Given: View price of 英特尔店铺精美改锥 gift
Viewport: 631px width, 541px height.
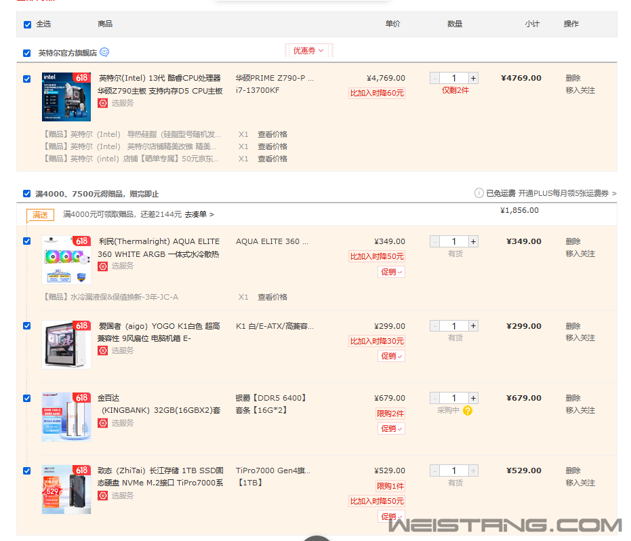Looking at the screenshot, I should click(272, 146).
